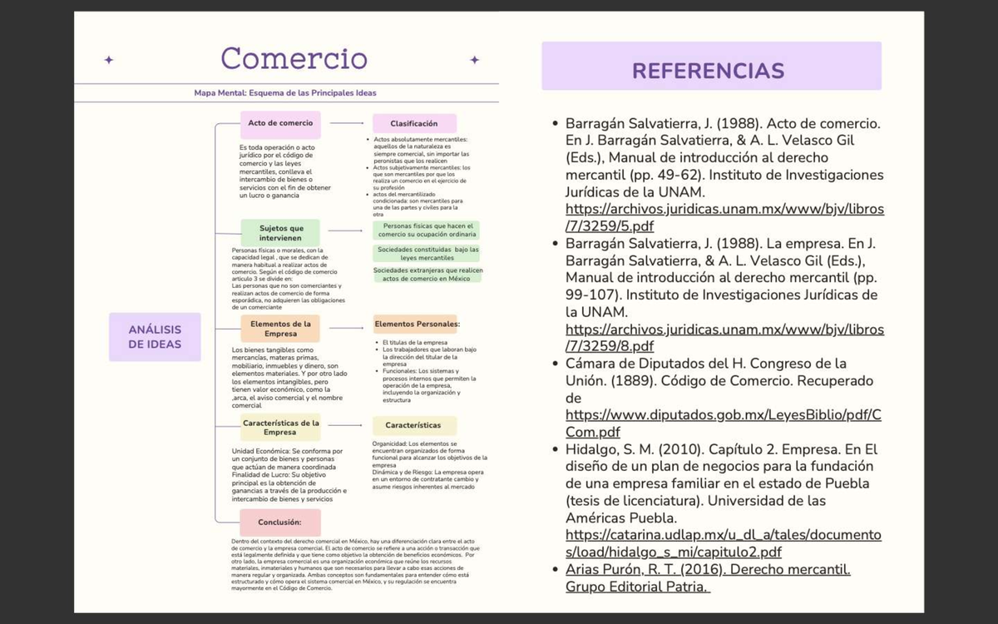Open the archivos.juridicas.unam.mx 3259/5.pdf link
The image size is (998, 624).
tap(724, 217)
